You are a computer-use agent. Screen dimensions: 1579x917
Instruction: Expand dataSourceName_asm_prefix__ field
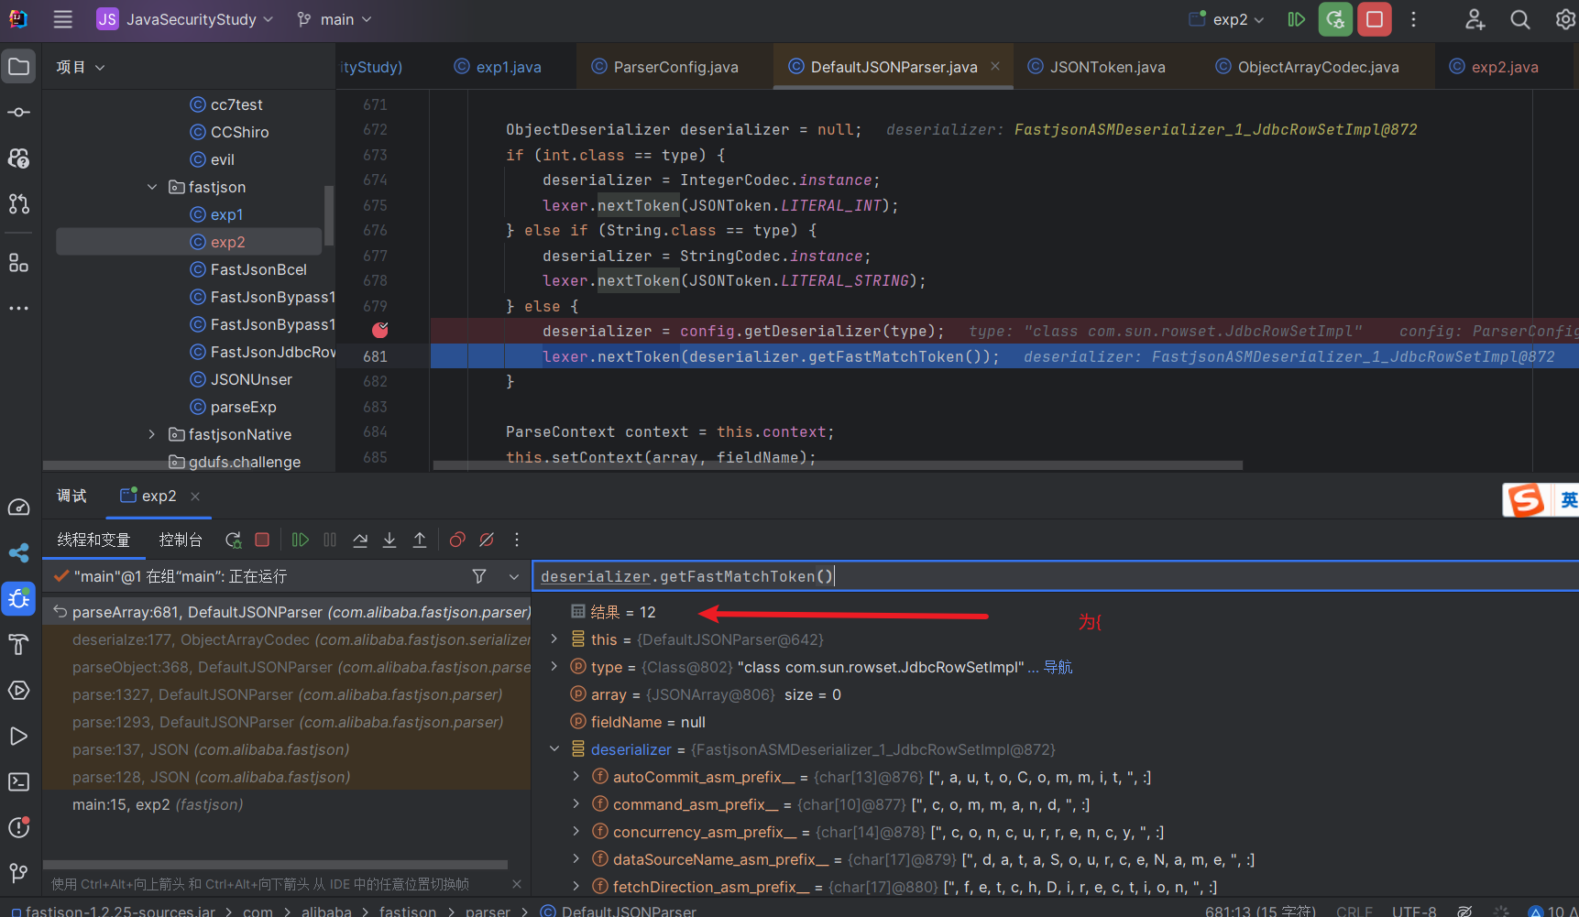[576, 859]
